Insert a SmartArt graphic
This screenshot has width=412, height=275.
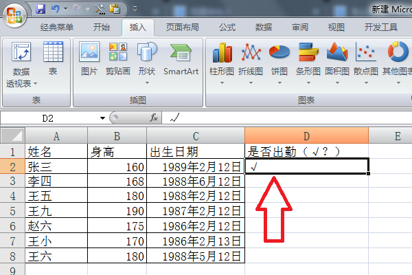pos(181,59)
